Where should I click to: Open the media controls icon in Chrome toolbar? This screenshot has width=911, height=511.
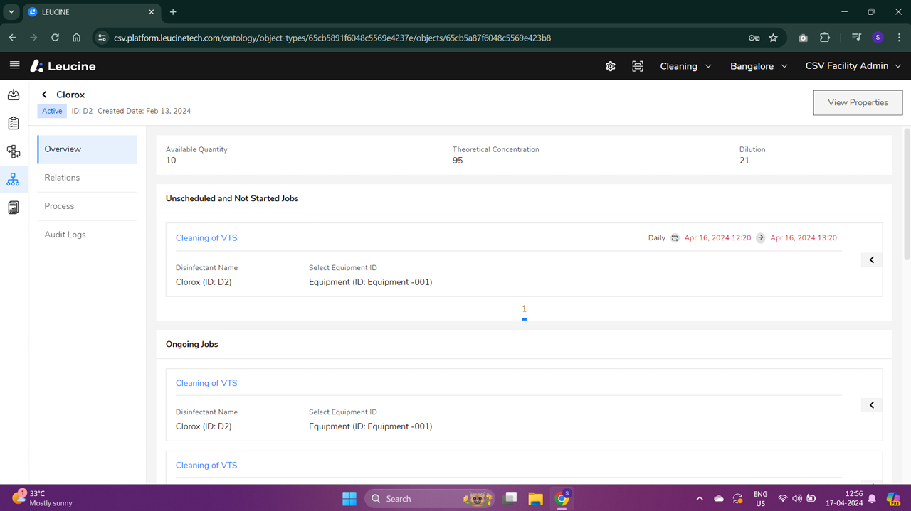point(856,38)
